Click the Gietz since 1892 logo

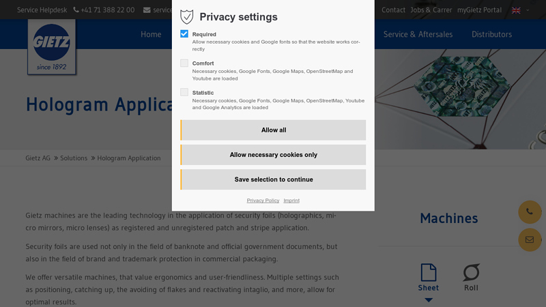(52, 46)
